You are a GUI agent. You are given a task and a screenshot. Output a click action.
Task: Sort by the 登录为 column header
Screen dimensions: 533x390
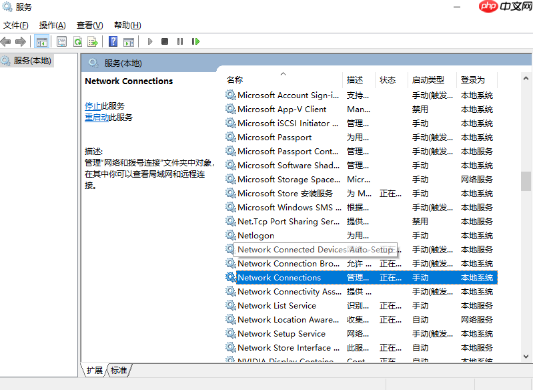(x=476, y=80)
